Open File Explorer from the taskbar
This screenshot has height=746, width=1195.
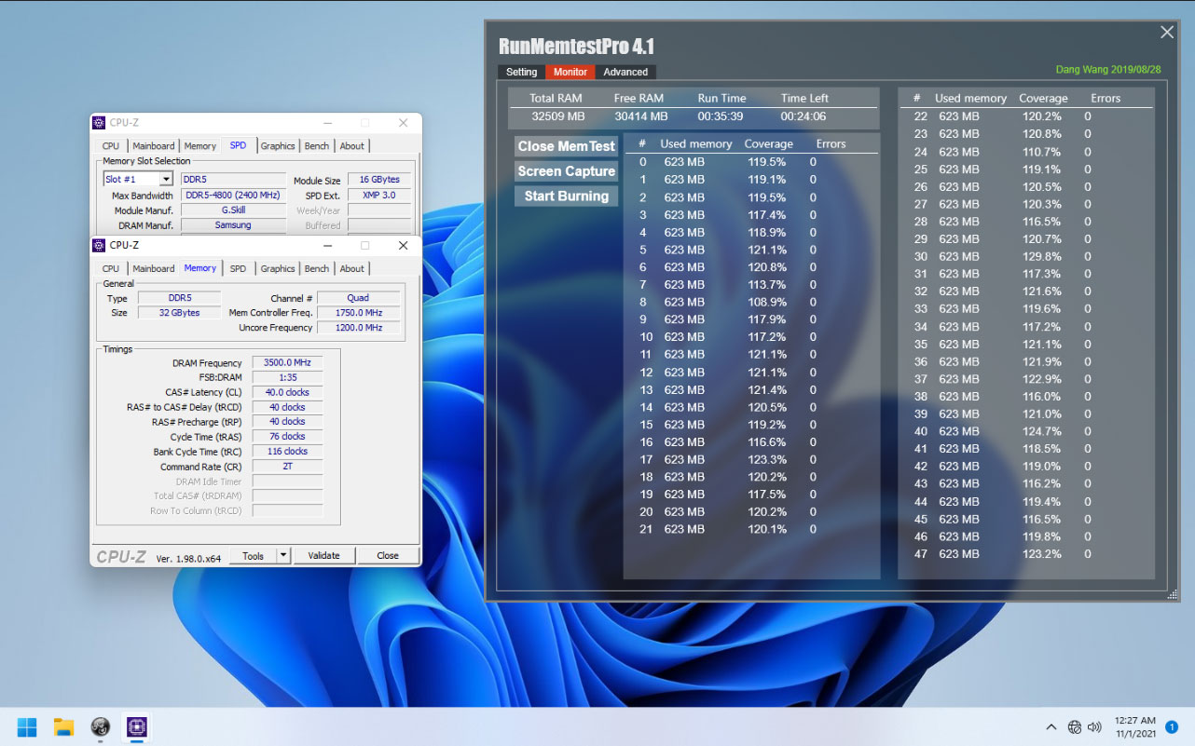[x=62, y=726]
